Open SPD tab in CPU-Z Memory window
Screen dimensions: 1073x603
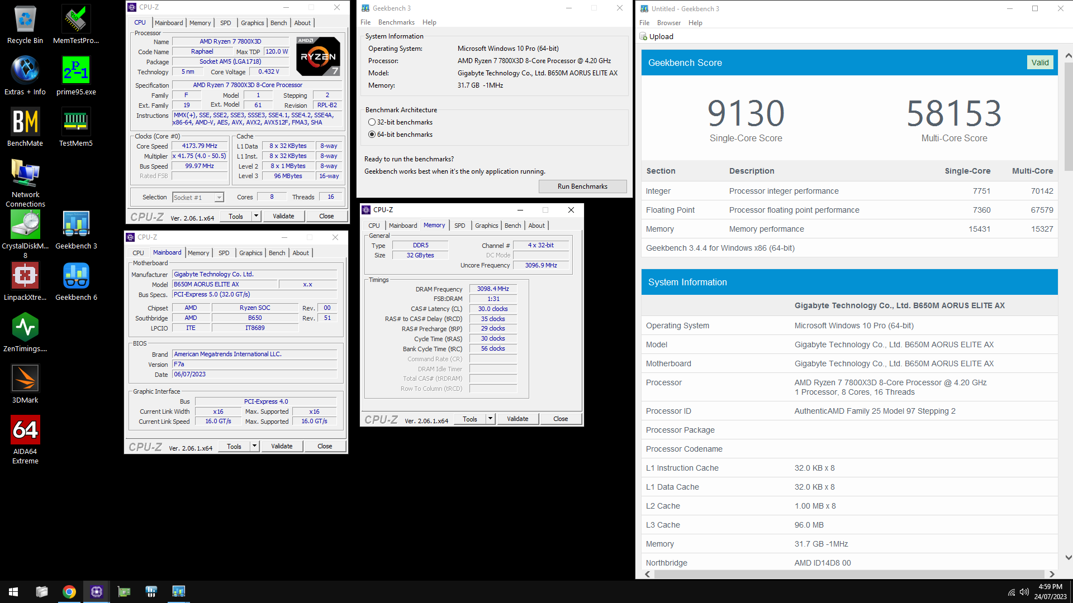[459, 226]
